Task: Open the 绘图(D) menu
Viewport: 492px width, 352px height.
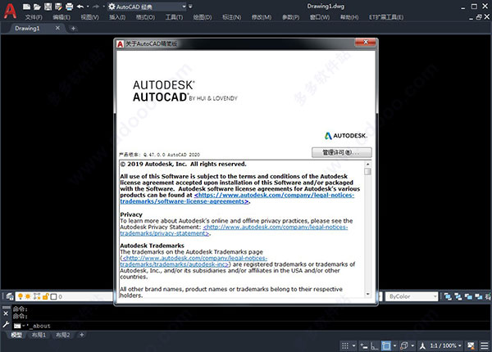Action: point(203,17)
